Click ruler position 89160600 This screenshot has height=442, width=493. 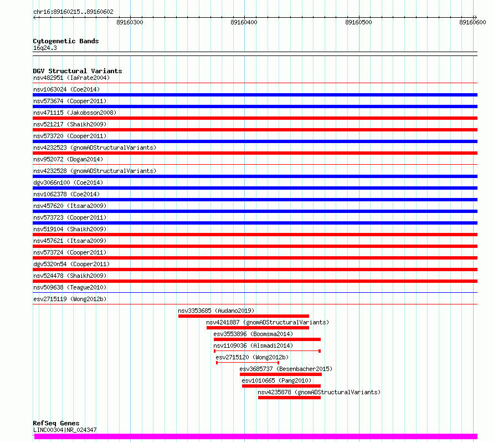point(473,22)
